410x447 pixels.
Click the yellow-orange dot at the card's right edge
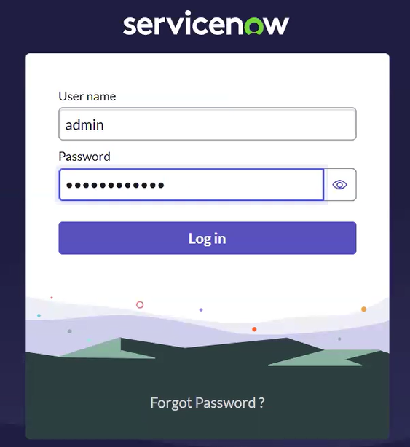coord(364,309)
